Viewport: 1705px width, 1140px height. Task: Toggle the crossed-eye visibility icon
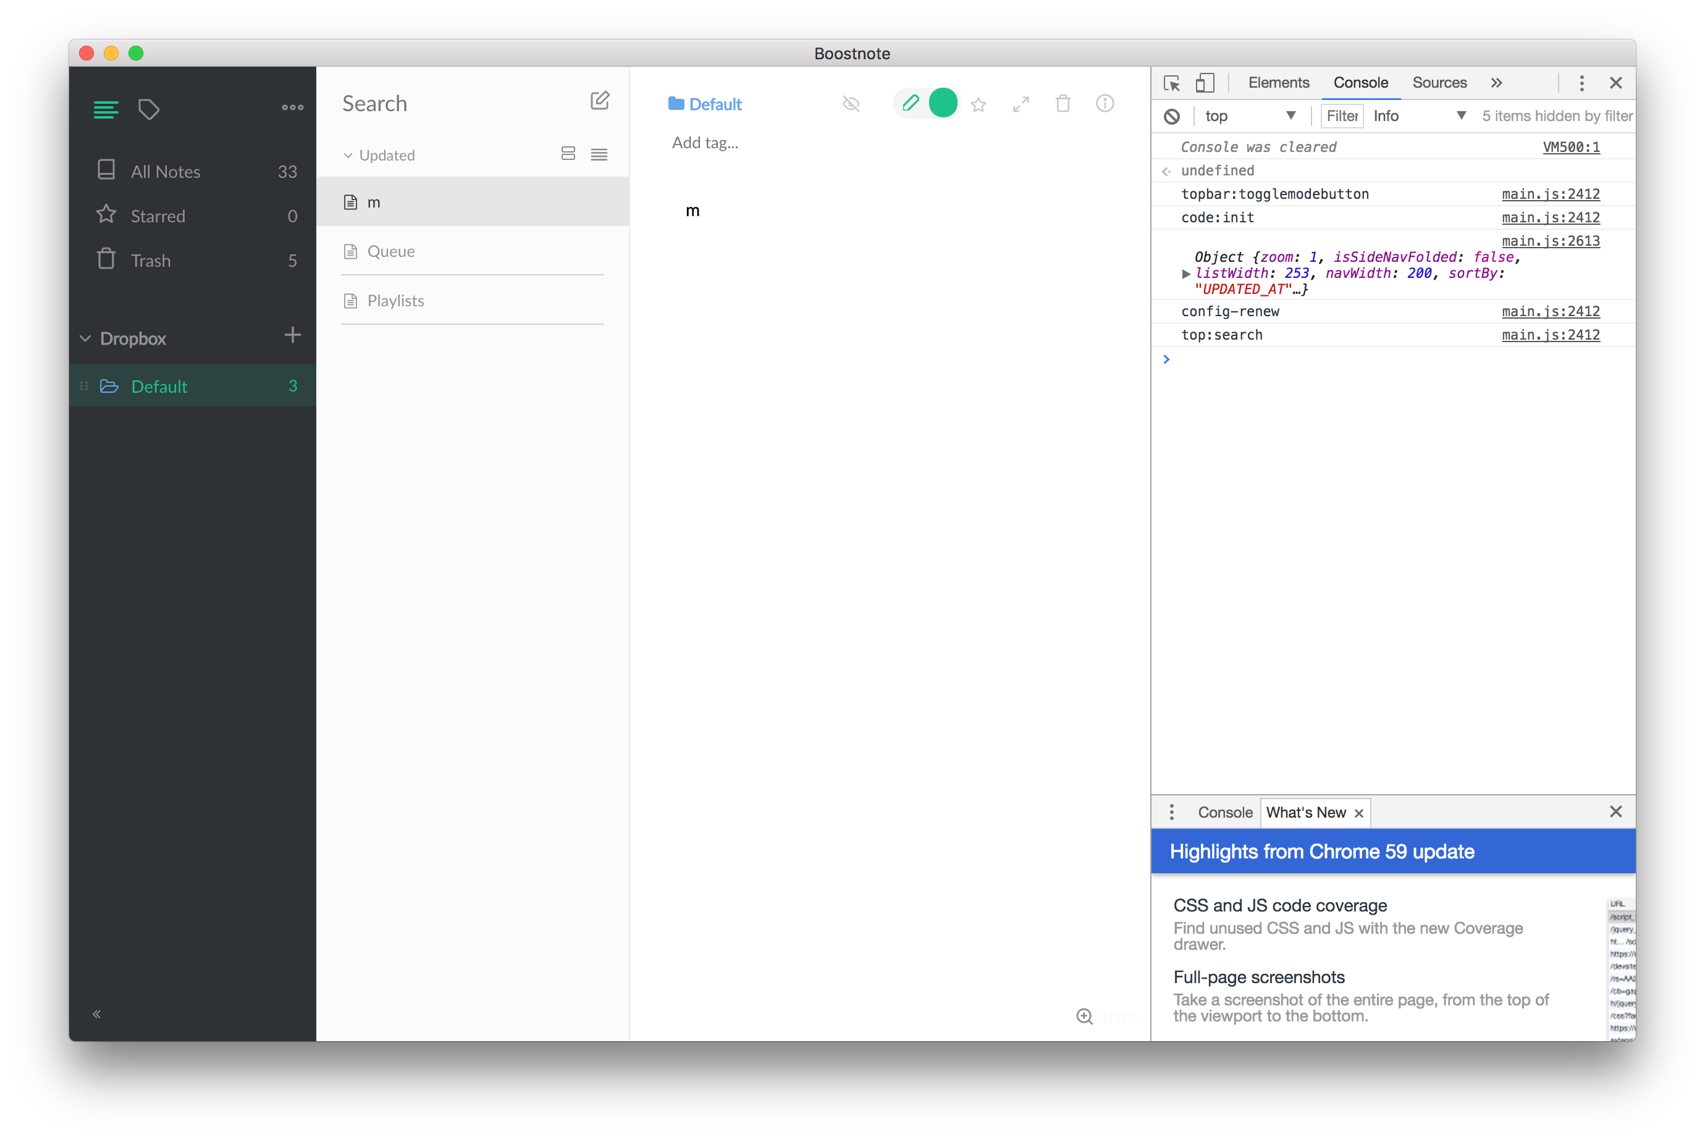pyautogui.click(x=851, y=104)
